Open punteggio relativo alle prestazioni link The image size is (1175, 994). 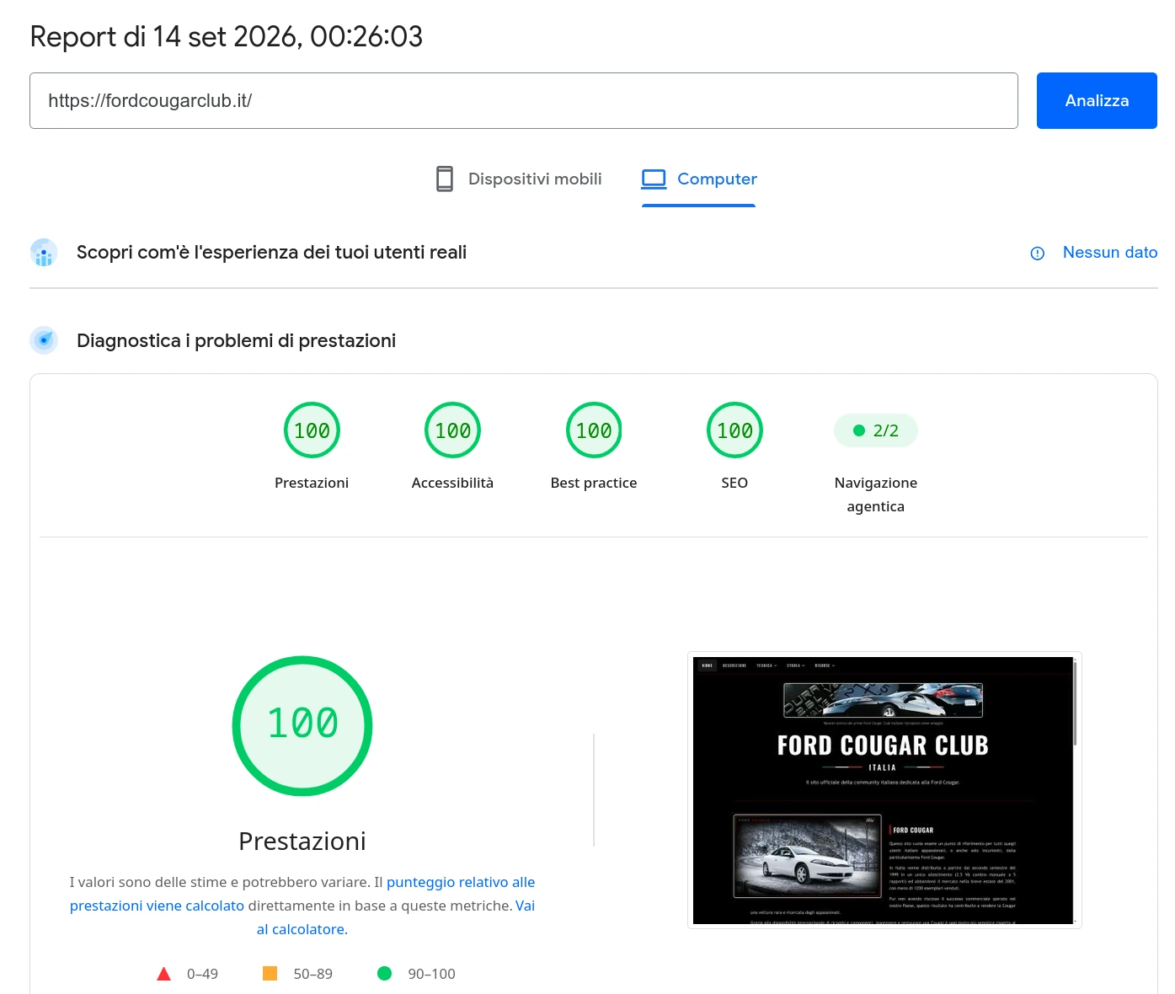click(x=302, y=894)
